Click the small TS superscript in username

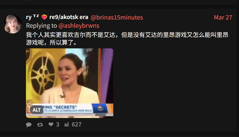point(36,16)
